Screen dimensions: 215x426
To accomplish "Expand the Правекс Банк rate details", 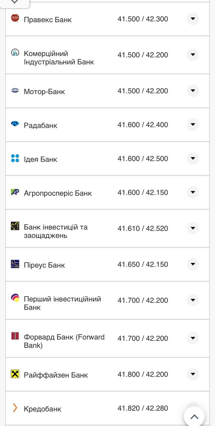I will pos(193,19).
